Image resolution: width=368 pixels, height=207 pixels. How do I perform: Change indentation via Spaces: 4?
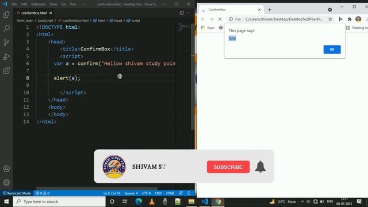tap(131, 193)
